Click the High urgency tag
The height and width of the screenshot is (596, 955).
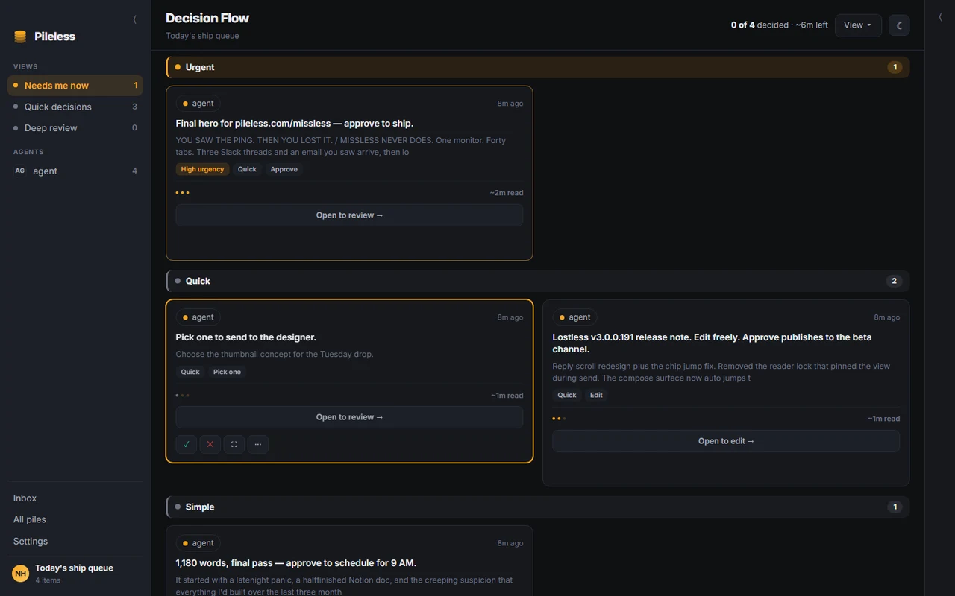(203, 169)
